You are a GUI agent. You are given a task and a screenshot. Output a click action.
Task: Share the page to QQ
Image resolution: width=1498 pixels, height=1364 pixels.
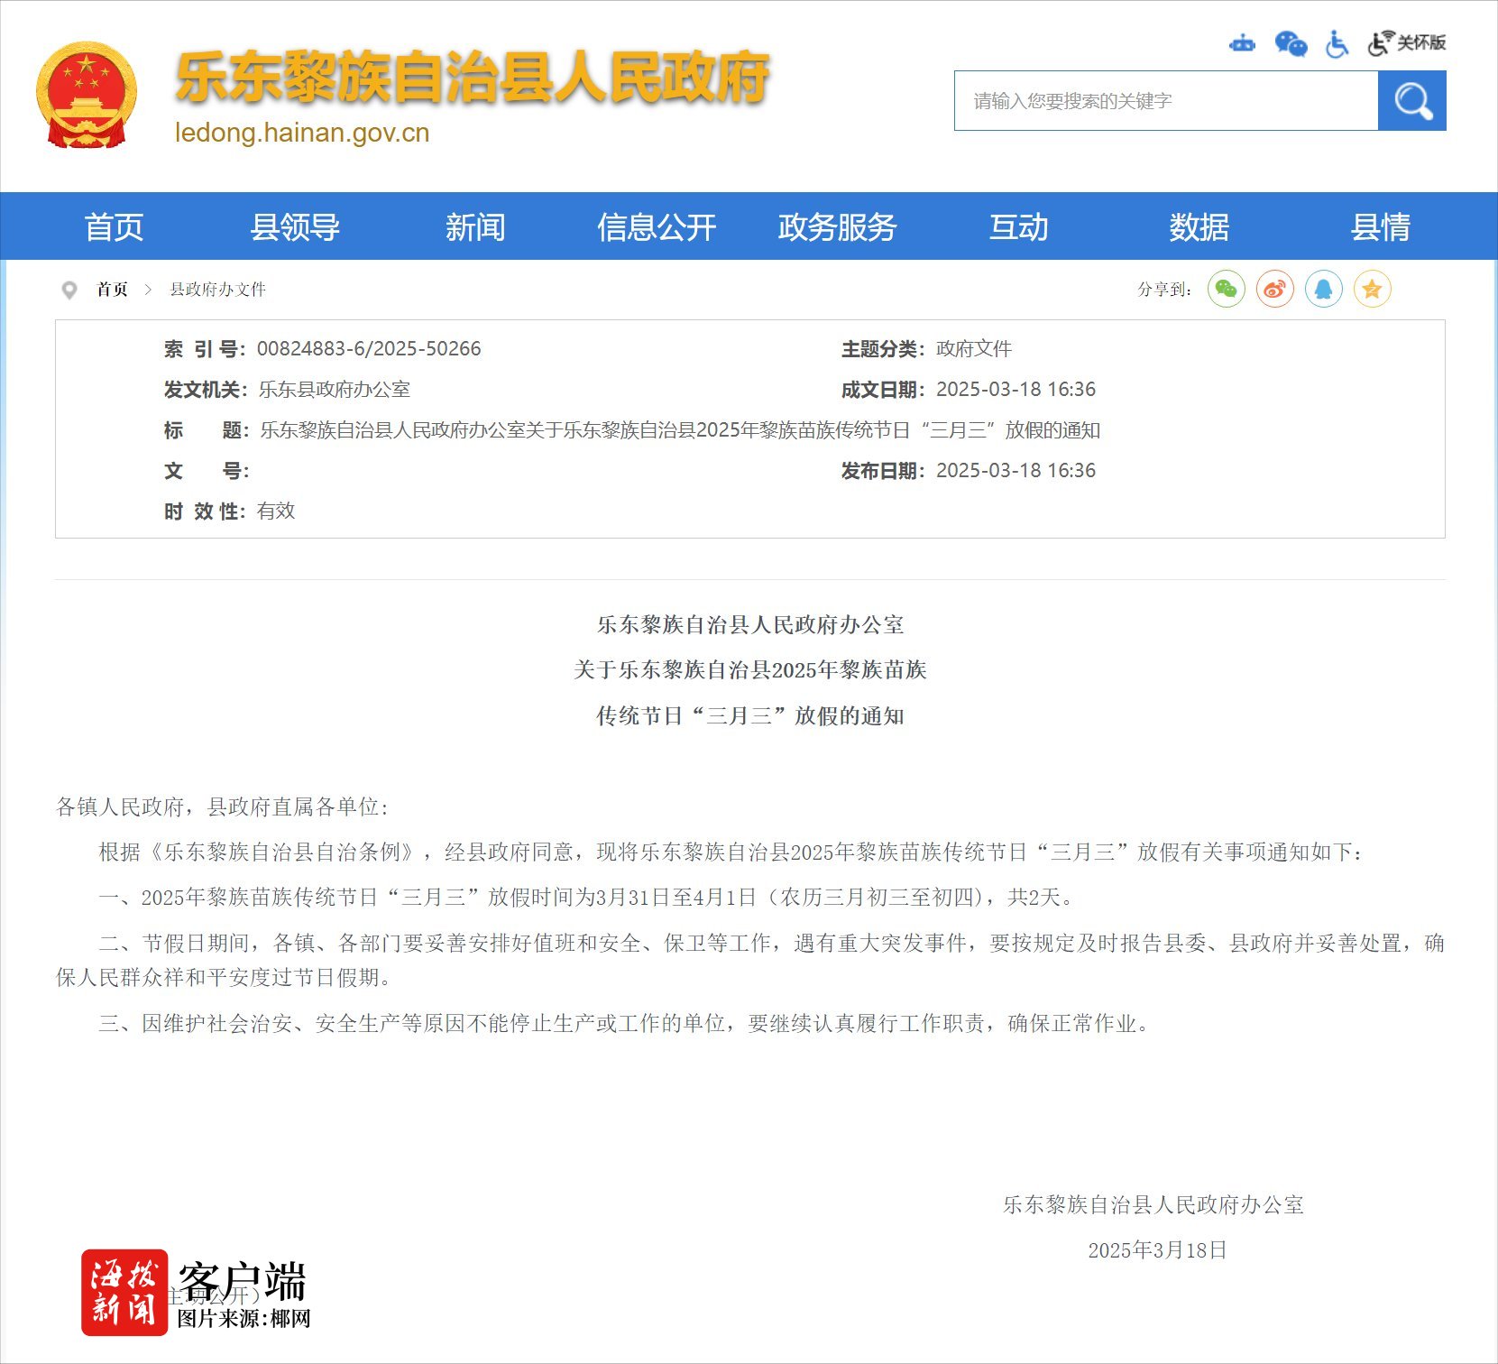point(1323,290)
